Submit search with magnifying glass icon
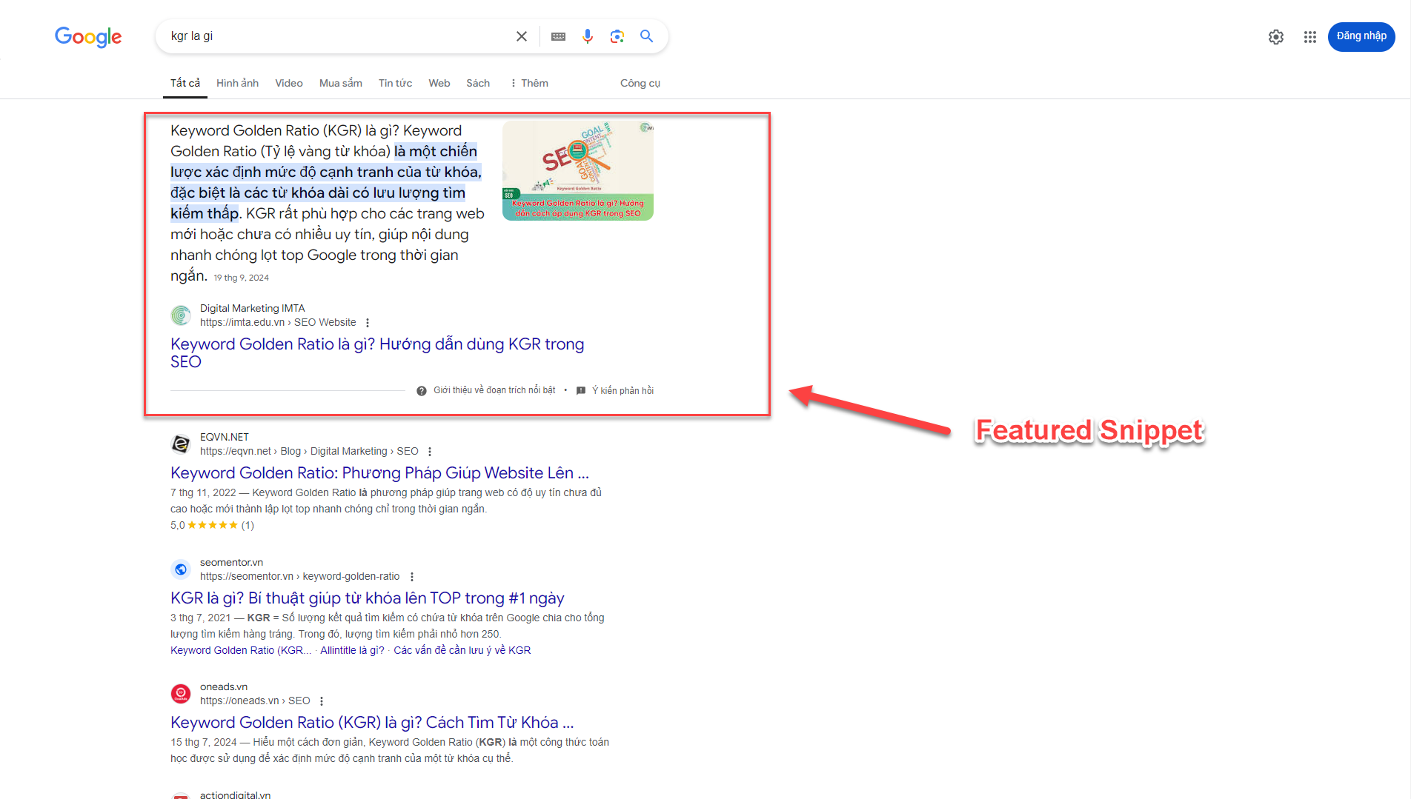This screenshot has width=1411, height=799. click(x=647, y=36)
